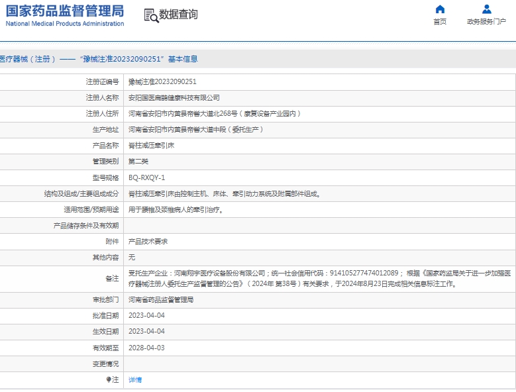Click the 产品名称 field label
Screen dimensions: 516x392
point(105,146)
